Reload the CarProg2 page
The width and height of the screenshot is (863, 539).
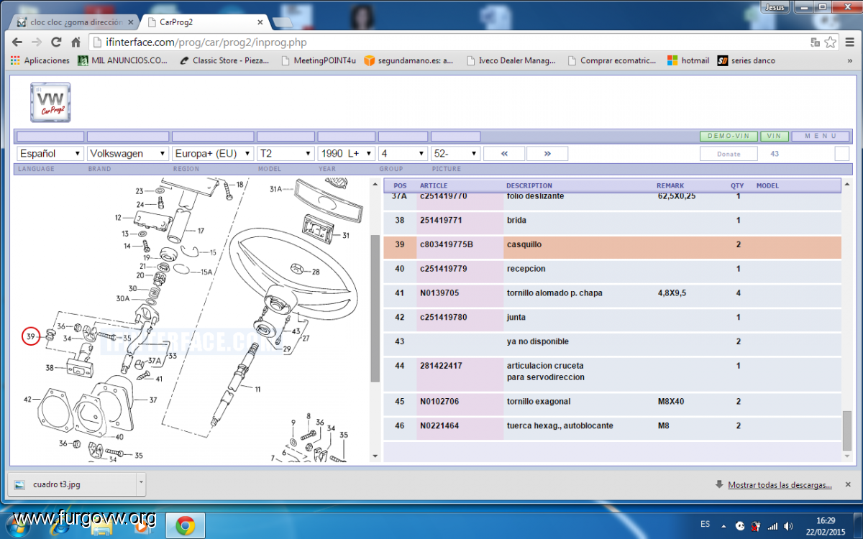(55, 42)
